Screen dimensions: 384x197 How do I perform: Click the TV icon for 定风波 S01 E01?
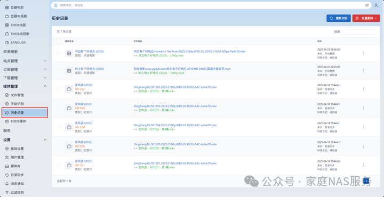coord(69,165)
